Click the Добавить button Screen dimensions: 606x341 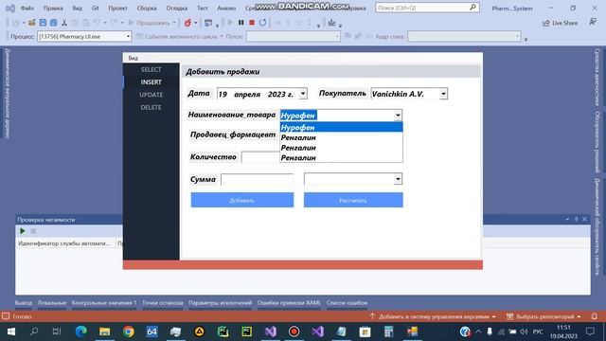242,200
